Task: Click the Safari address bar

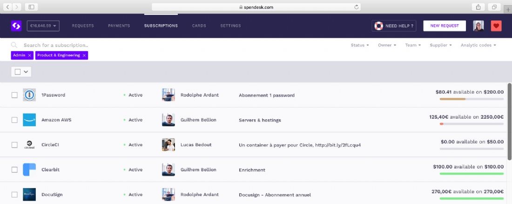Action: 256,7
